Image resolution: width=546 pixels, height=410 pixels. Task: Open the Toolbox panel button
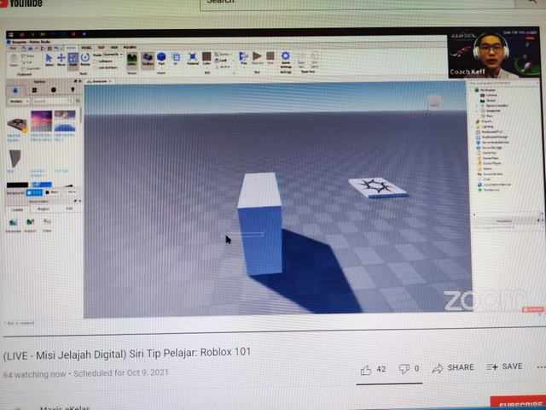click(x=146, y=59)
